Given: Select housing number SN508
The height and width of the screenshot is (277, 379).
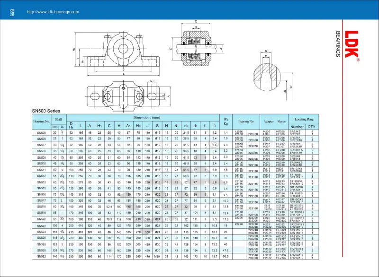Looking at the screenshot, I should tap(41, 151).
